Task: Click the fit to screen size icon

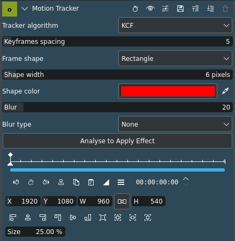Action: coord(118,217)
